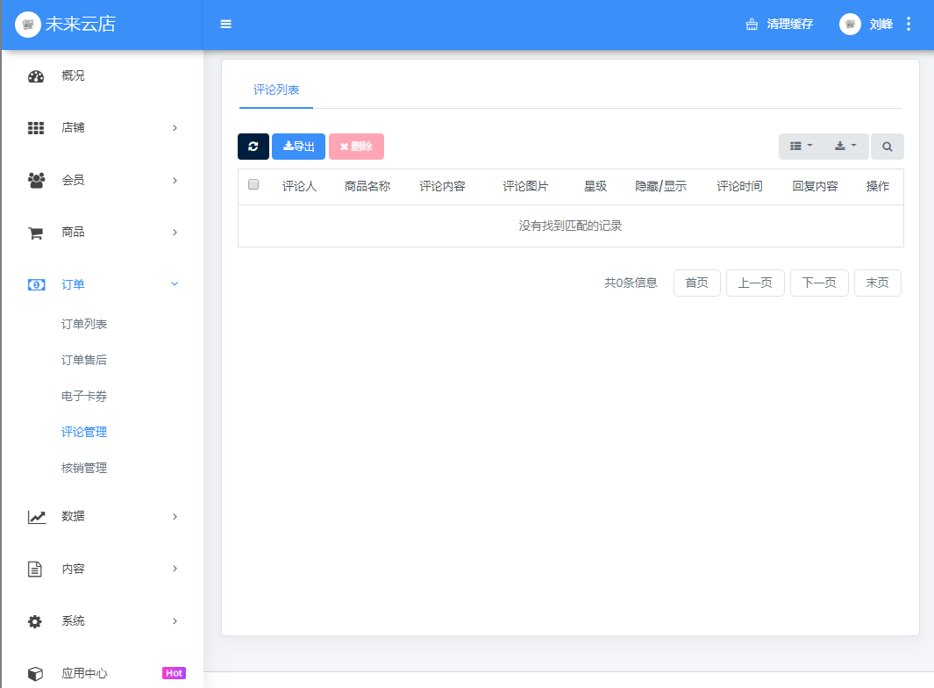Expand the 店铺 sidebar menu
Screen dimensions: 934x688
tap(102, 128)
